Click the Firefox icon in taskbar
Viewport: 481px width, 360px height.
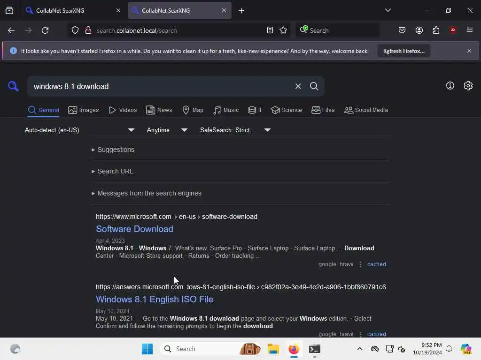tap(294, 349)
